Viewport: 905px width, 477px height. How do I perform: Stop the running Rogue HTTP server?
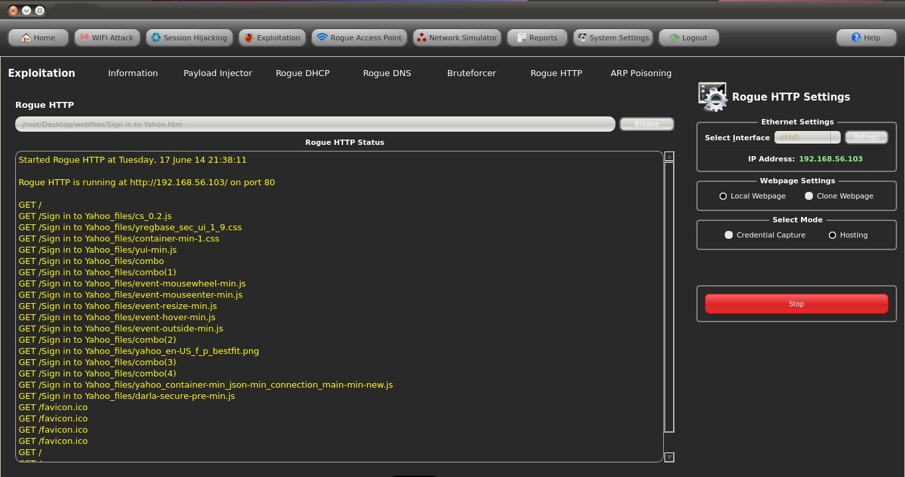pyautogui.click(x=796, y=303)
